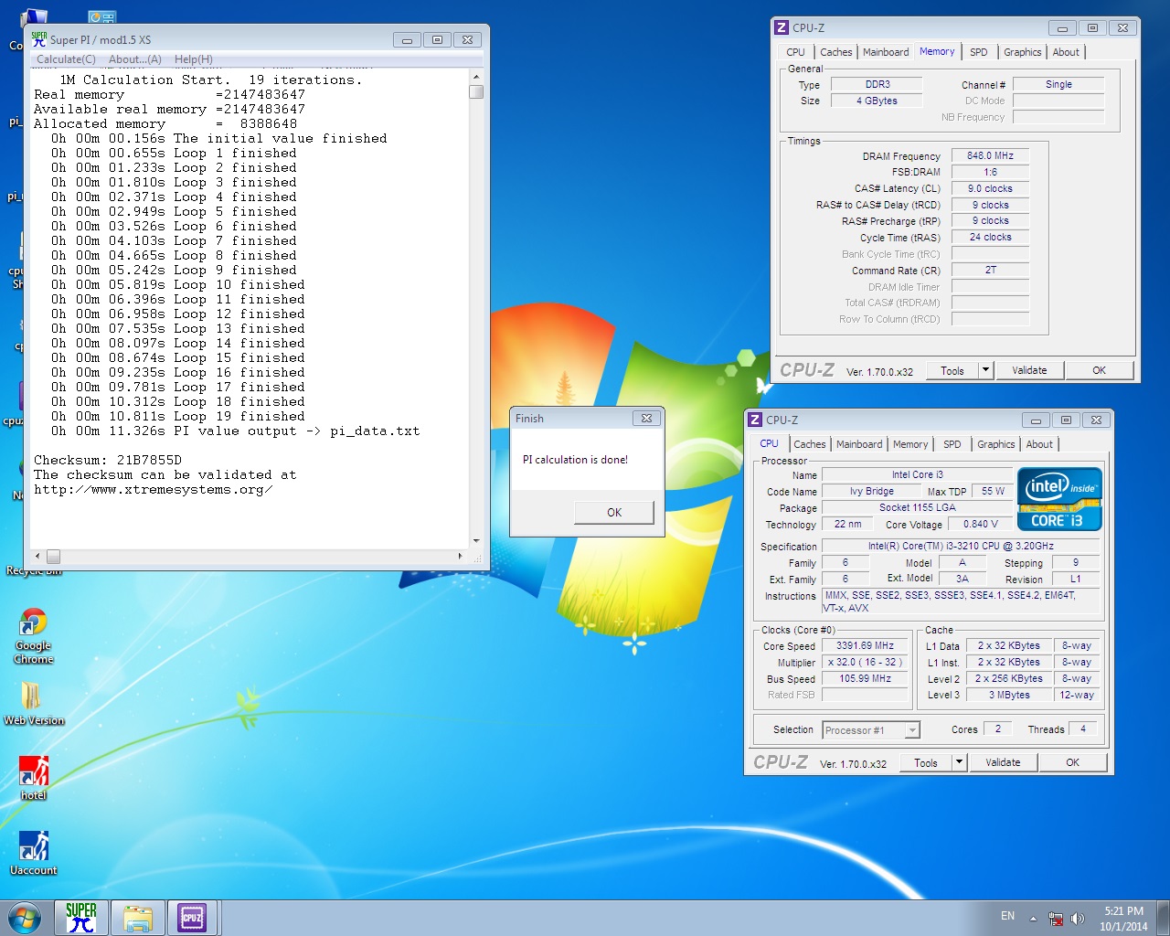Click OK in the Finish dialog
Viewport: 1170px width, 936px height.
[614, 513]
